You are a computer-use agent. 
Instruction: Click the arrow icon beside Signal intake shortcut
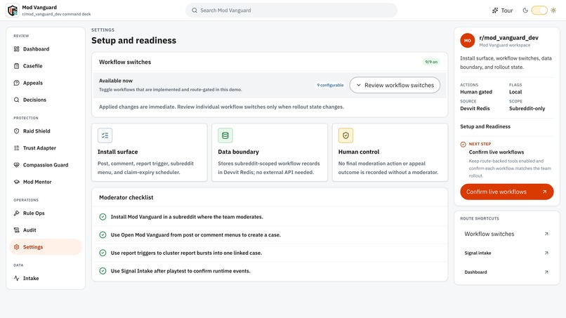coord(546,253)
